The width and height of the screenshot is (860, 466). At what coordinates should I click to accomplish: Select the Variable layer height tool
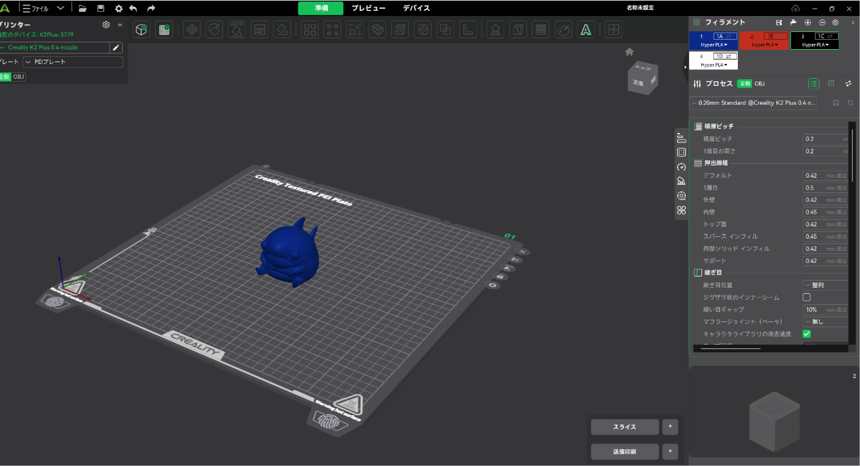(x=540, y=30)
